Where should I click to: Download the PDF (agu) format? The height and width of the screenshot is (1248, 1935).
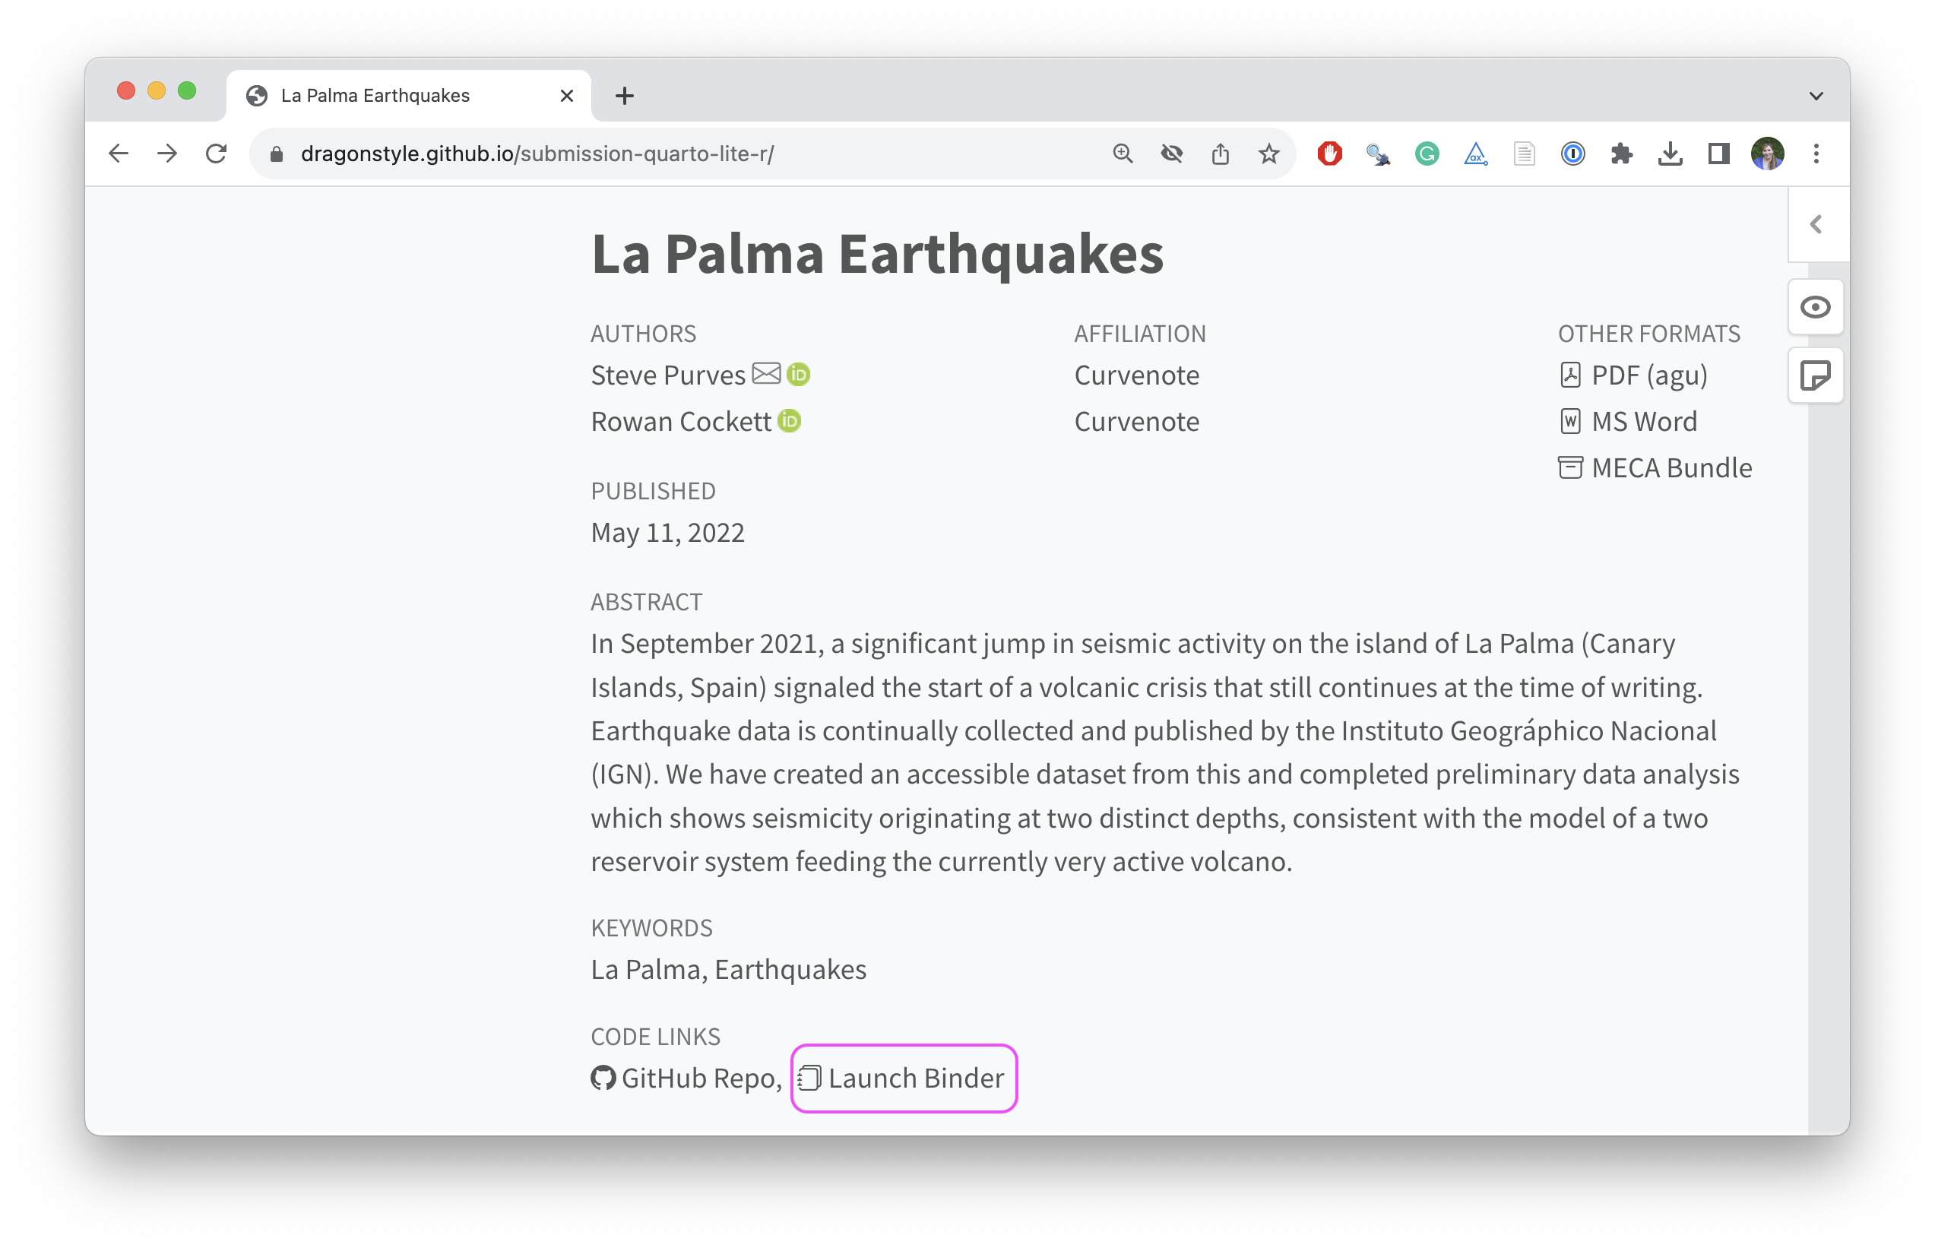(1648, 375)
